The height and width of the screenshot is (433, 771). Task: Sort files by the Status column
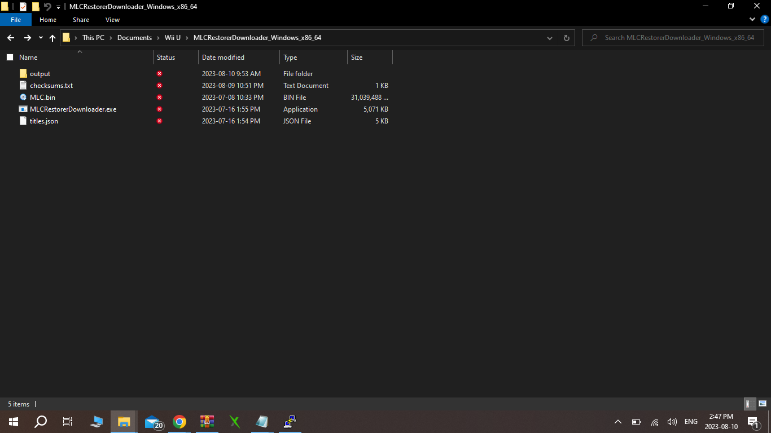(166, 58)
